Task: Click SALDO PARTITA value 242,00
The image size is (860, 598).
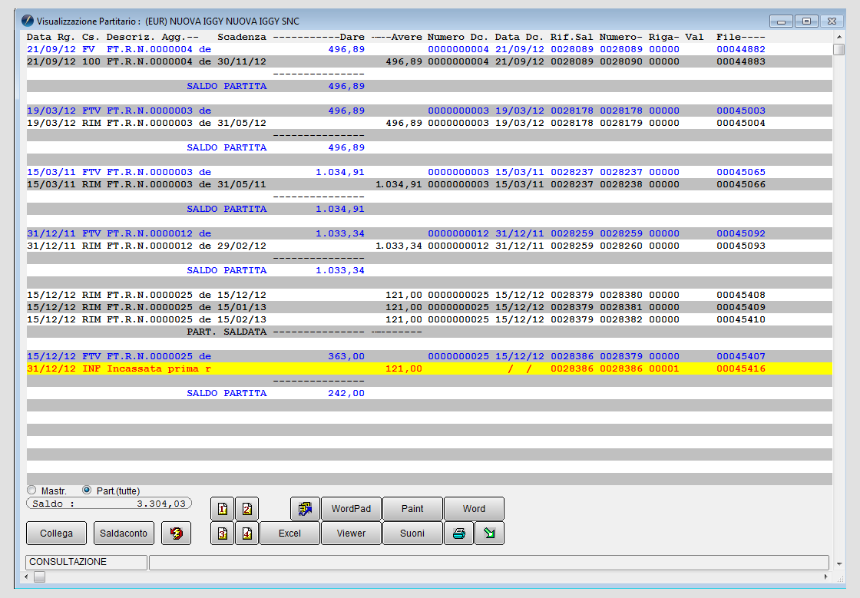Action: (346, 393)
